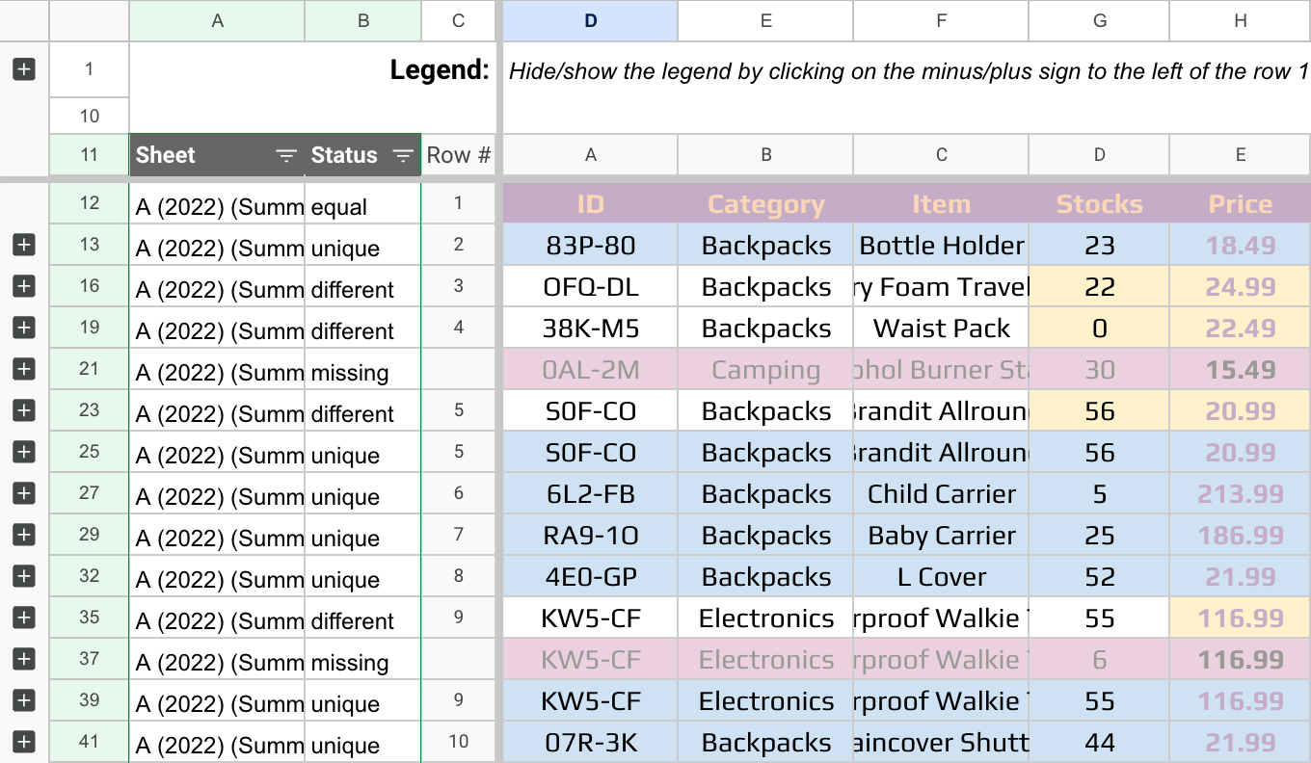Viewport: 1311px width, 763px height.
Task: Select the Legend: cell
Action: pyautogui.click(x=440, y=69)
